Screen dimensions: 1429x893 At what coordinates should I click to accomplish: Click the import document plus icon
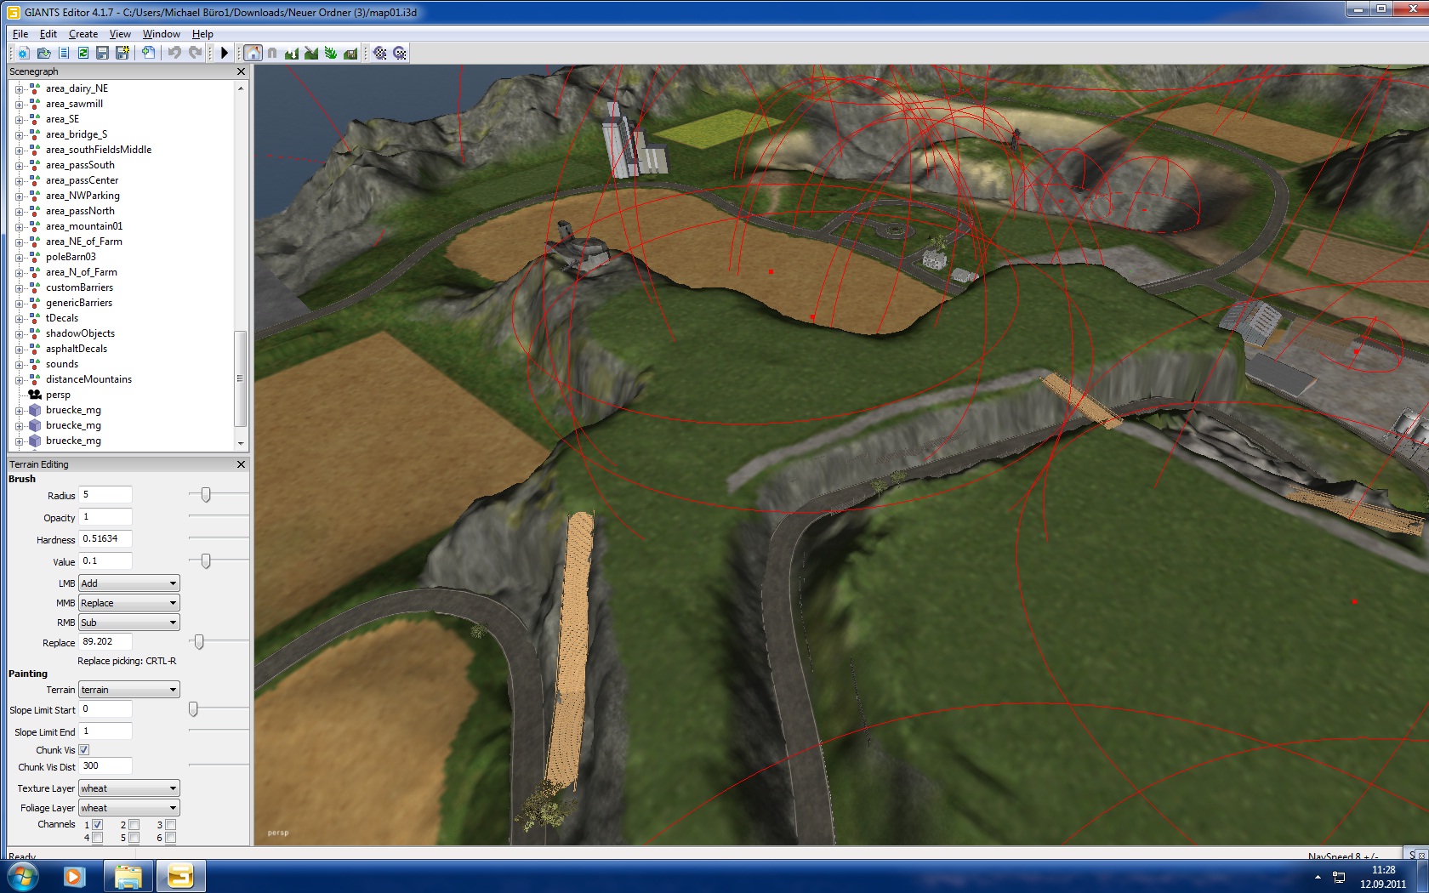148,53
